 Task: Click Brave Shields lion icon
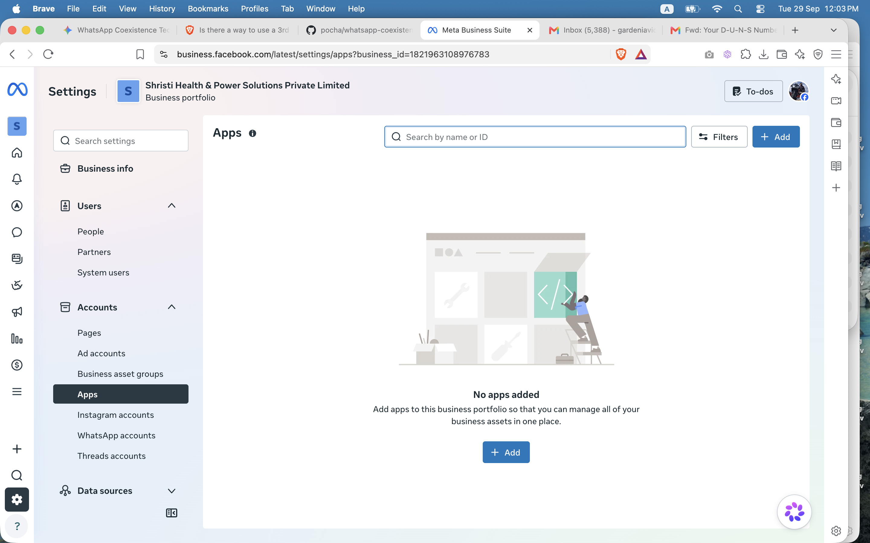pos(621,54)
